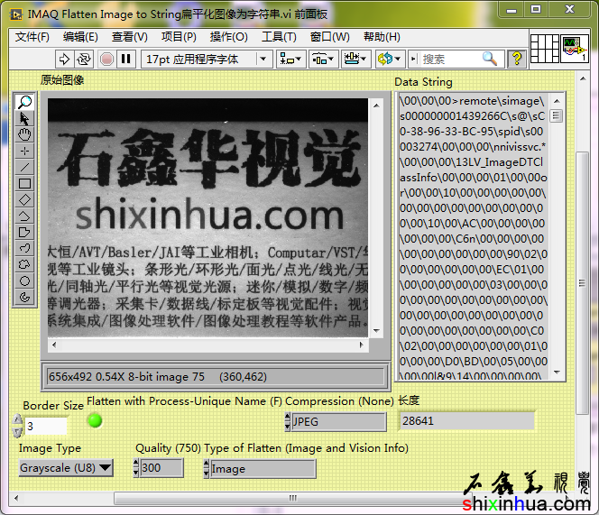Select the Pan hand tool
The width and height of the screenshot is (599, 515).
[x=25, y=135]
